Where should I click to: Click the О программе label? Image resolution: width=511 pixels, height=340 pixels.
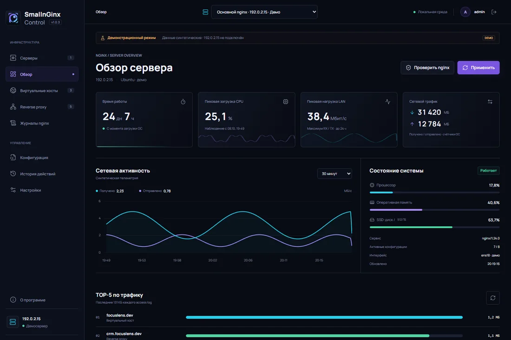coord(33,300)
